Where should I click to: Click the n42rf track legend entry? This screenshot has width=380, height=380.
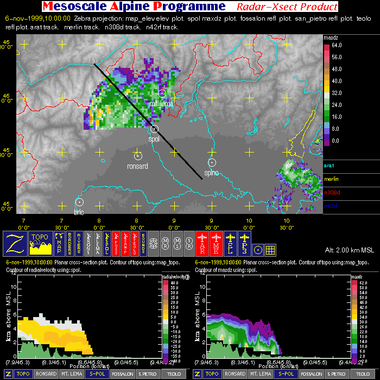point(331,206)
